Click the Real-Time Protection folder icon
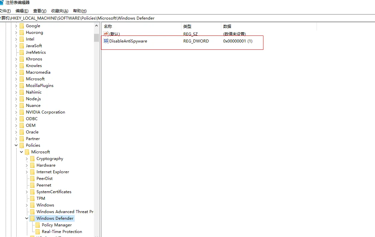This screenshot has width=375, height=237. (38, 232)
